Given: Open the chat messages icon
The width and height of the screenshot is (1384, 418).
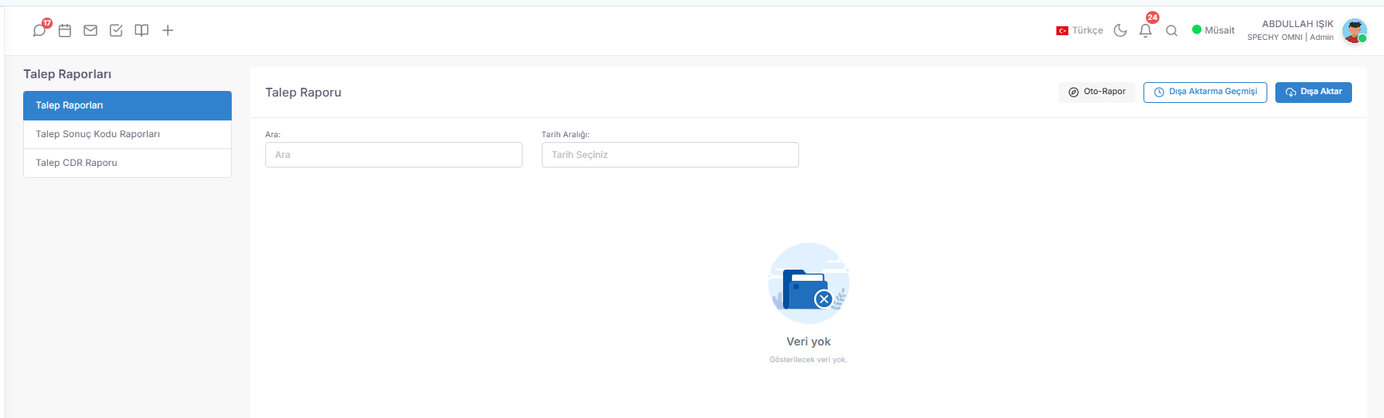Looking at the screenshot, I should (x=39, y=30).
